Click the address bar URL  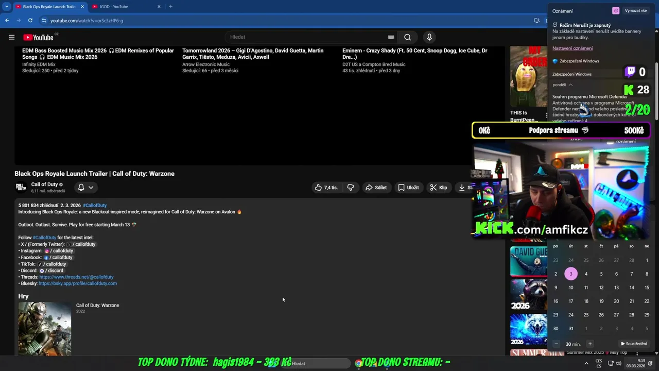pyautogui.click(x=86, y=21)
